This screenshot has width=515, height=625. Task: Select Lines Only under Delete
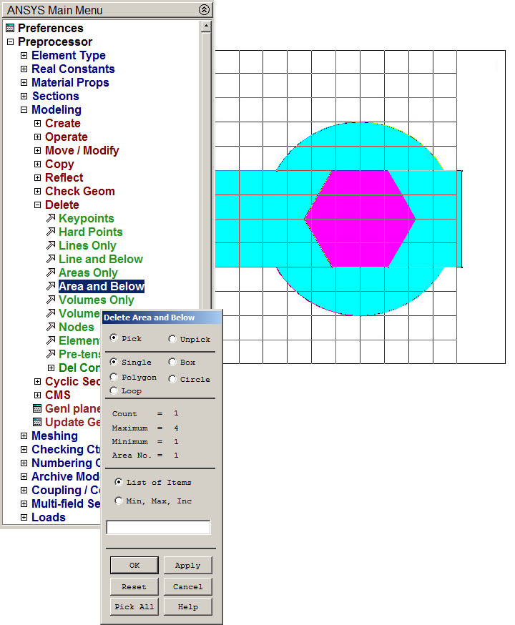point(87,245)
